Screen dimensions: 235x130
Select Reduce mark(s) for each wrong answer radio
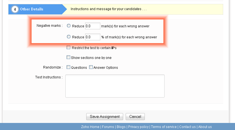point(69,26)
